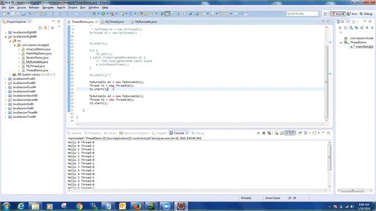Select HashMapDemo.java in Project Explorer
The width and height of the screenshot is (376, 211).
coord(39,53)
